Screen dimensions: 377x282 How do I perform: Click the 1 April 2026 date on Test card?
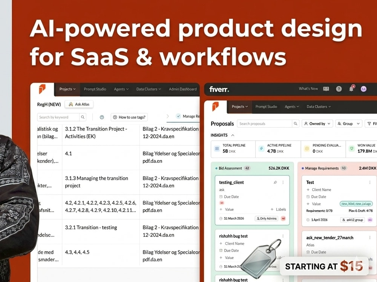(x=319, y=220)
